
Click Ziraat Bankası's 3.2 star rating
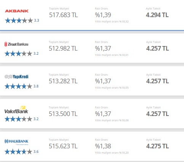[22, 54]
